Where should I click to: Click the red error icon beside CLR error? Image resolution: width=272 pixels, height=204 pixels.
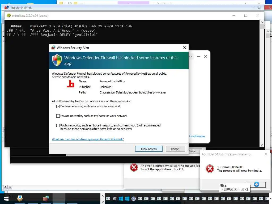coord(210,169)
